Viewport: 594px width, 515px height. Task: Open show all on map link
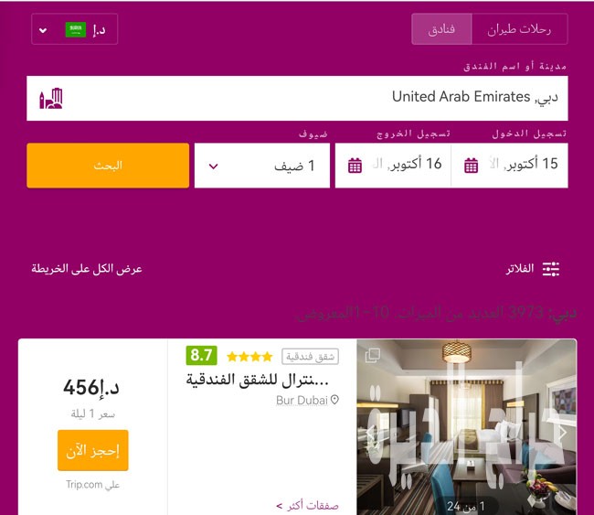coord(87,269)
